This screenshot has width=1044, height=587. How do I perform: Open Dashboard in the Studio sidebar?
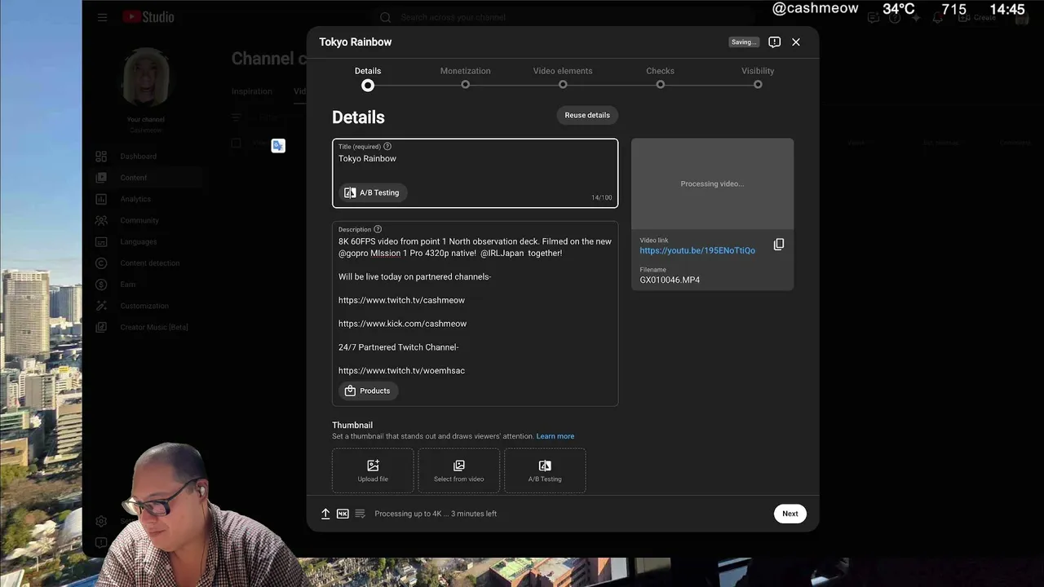coord(138,157)
